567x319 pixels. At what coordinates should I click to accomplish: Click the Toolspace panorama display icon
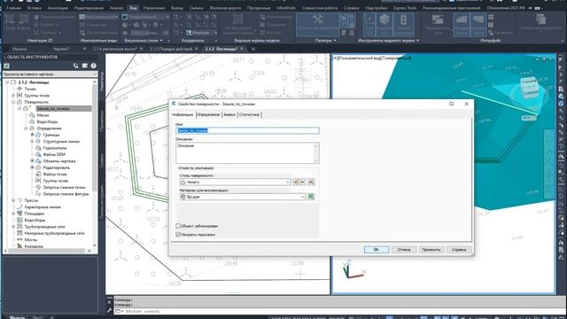pos(85,66)
